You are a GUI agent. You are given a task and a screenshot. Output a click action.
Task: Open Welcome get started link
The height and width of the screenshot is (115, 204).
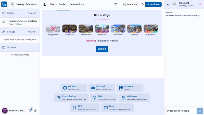pyautogui.click(x=134, y=98)
